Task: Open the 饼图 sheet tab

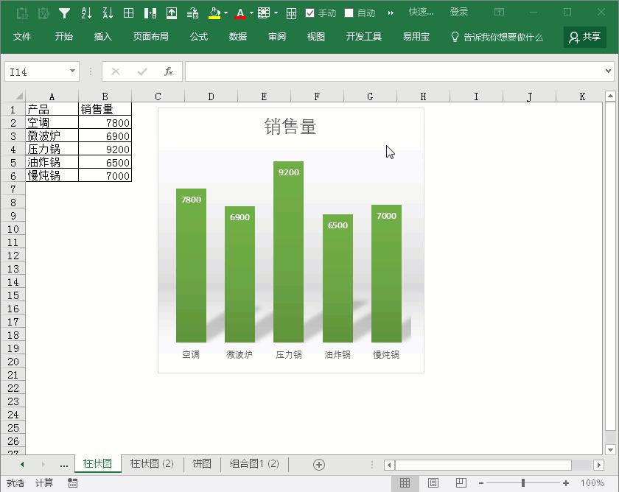Action: point(203,464)
